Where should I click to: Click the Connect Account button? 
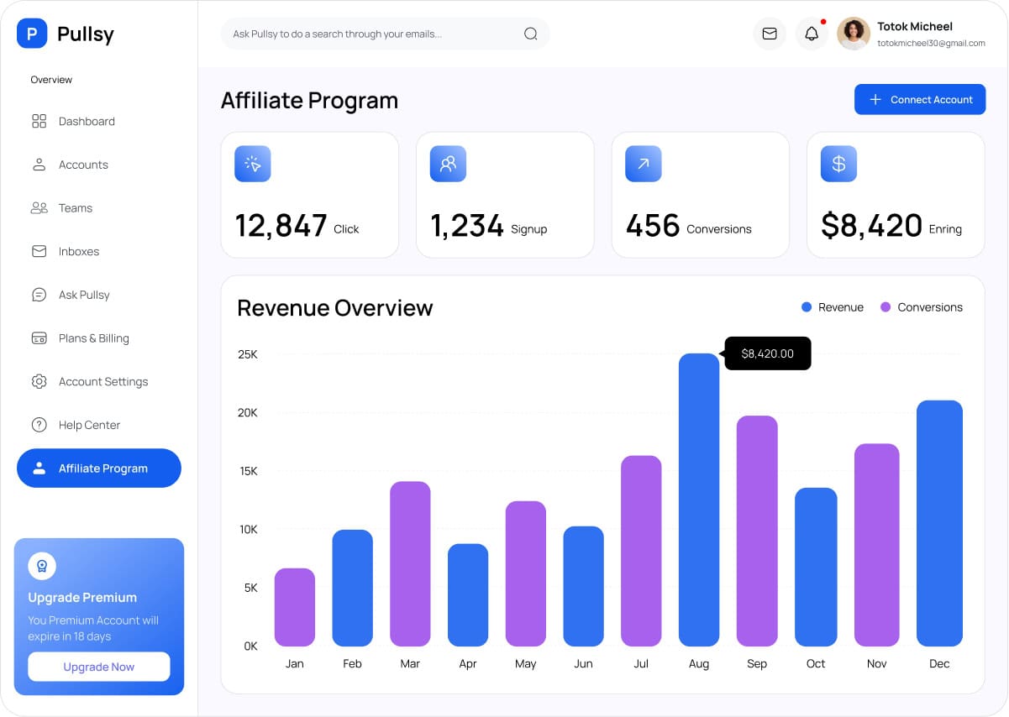[x=920, y=99]
